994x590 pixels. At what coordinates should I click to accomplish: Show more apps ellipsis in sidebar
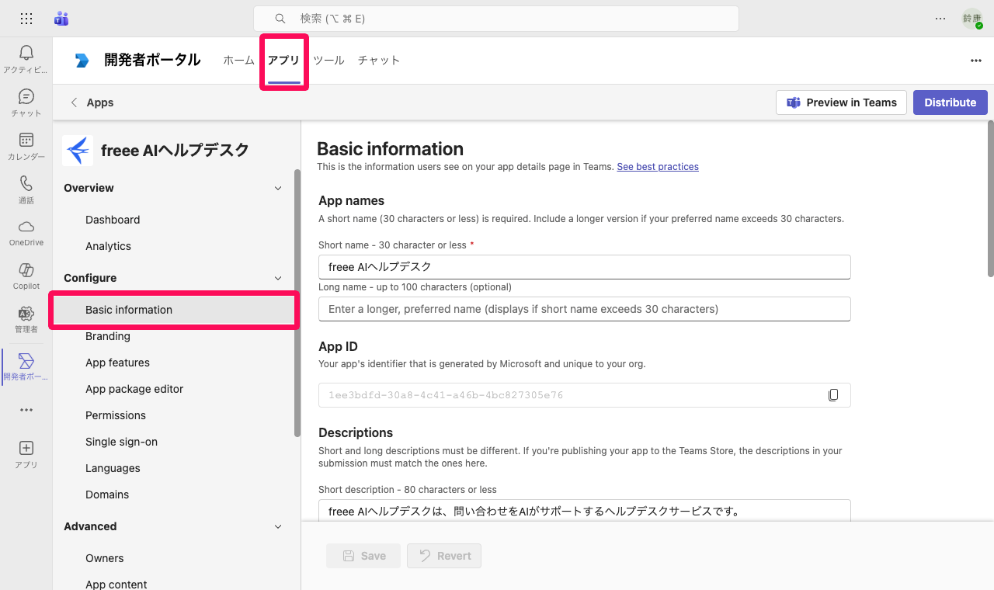coord(26,410)
